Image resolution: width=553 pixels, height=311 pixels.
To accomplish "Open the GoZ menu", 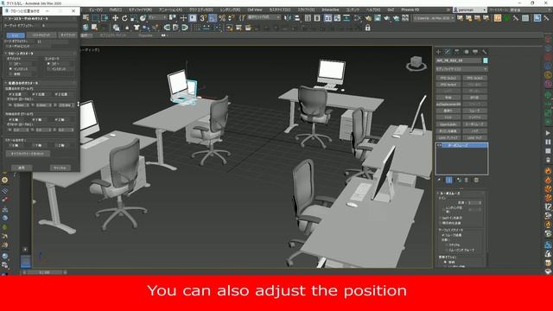I will click(391, 10).
